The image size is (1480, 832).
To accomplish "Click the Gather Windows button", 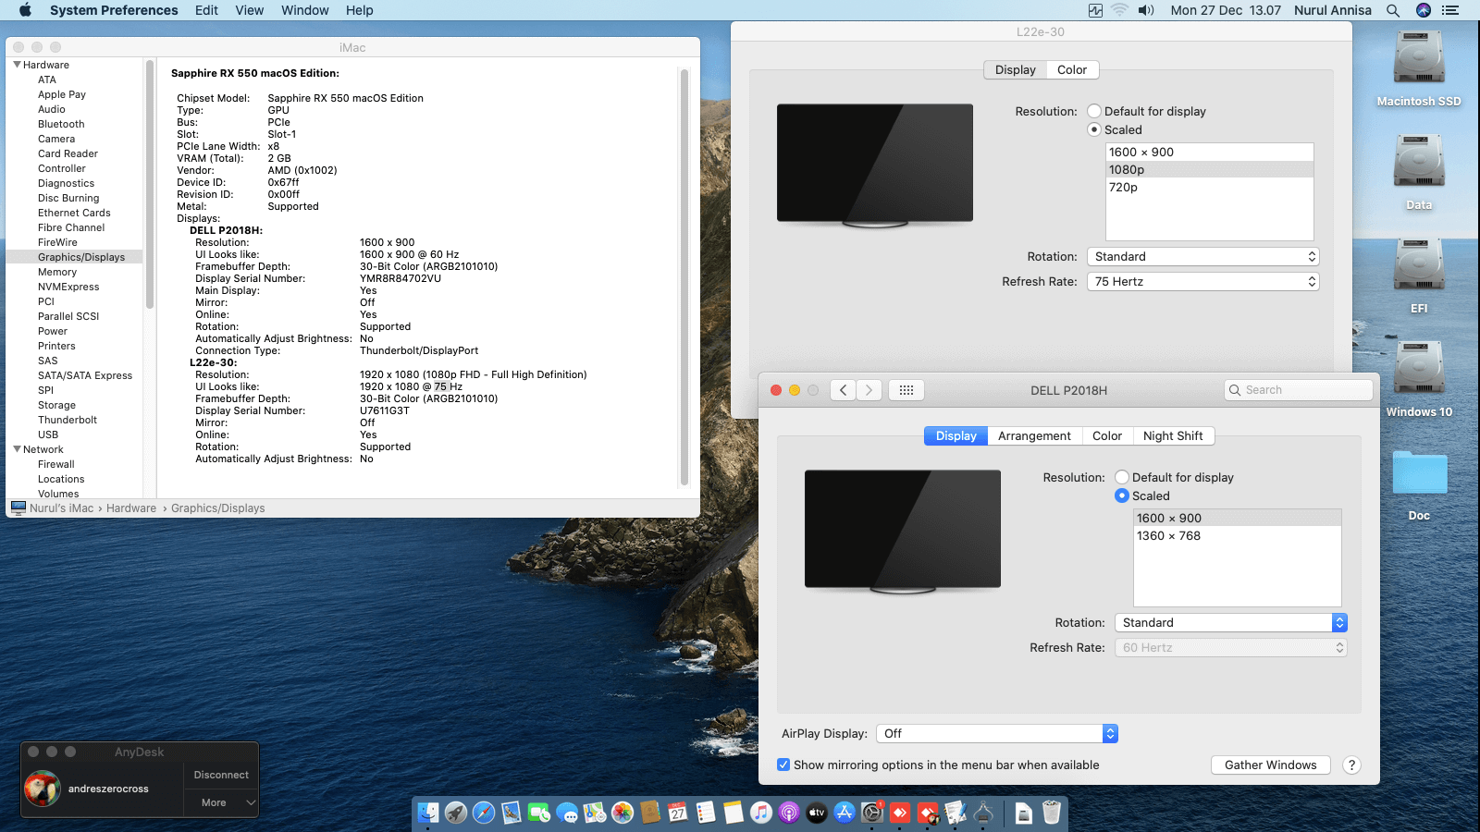I will pos(1270,765).
